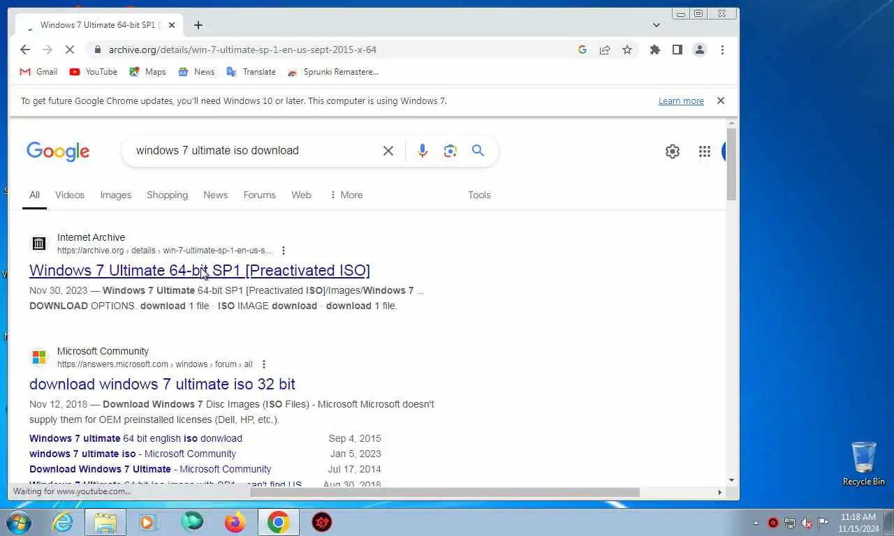894x536 pixels.
Task: Click the scroll right arrow
Action: pos(719,492)
